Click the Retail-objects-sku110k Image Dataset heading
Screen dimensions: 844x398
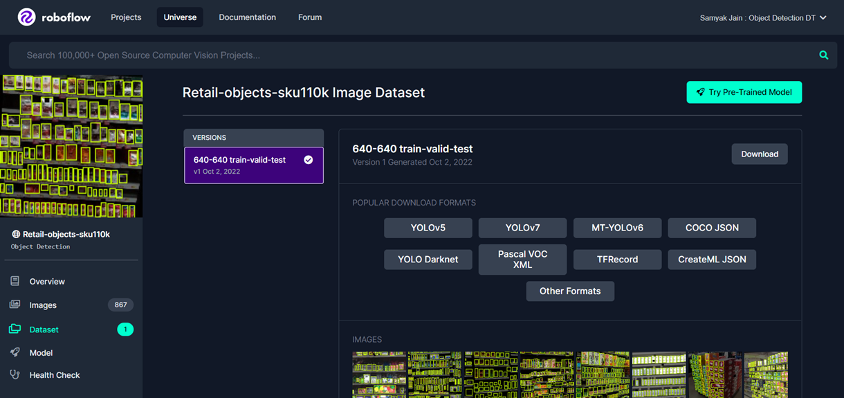coord(303,92)
